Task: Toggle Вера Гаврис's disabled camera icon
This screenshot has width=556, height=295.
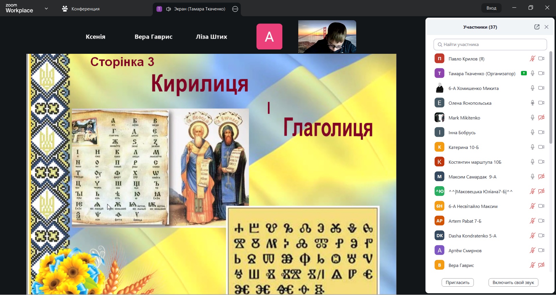Action: point(541,265)
